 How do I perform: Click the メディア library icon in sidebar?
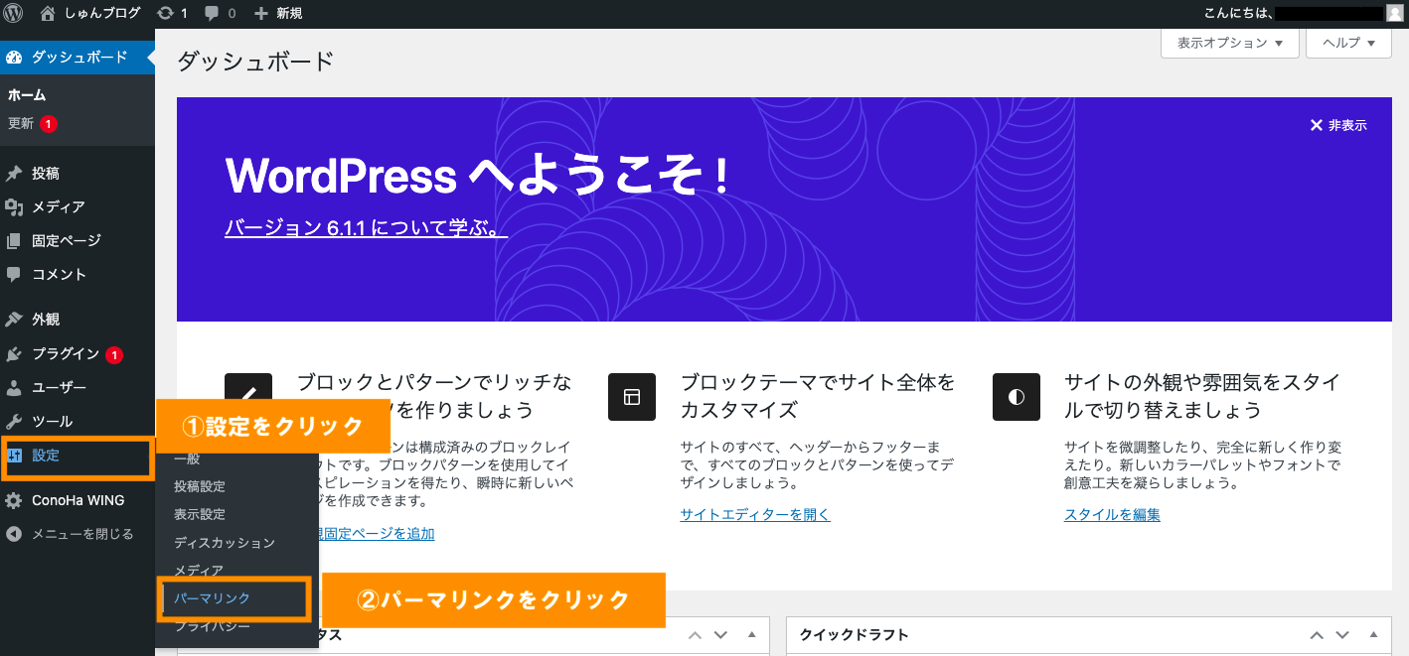tap(14, 207)
